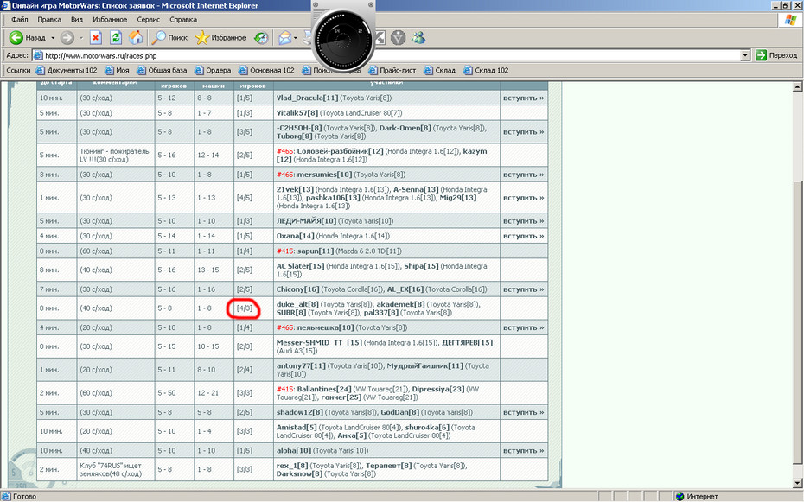Click вступить in the mersumies row
Screen dimensions: 804x502
click(524, 175)
